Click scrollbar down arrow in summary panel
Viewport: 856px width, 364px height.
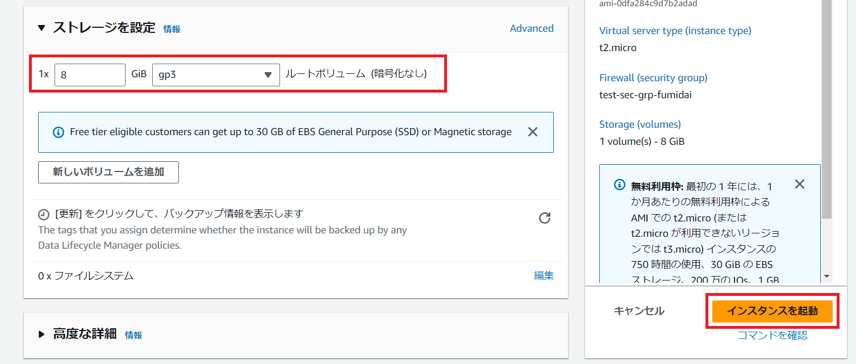[827, 276]
